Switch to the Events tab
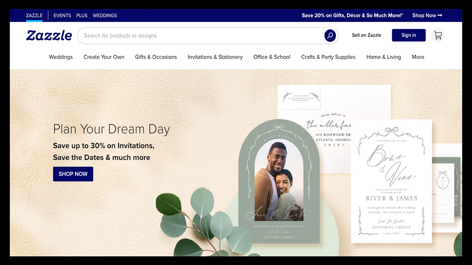Viewport: 472px width, 265px height. [x=62, y=15]
